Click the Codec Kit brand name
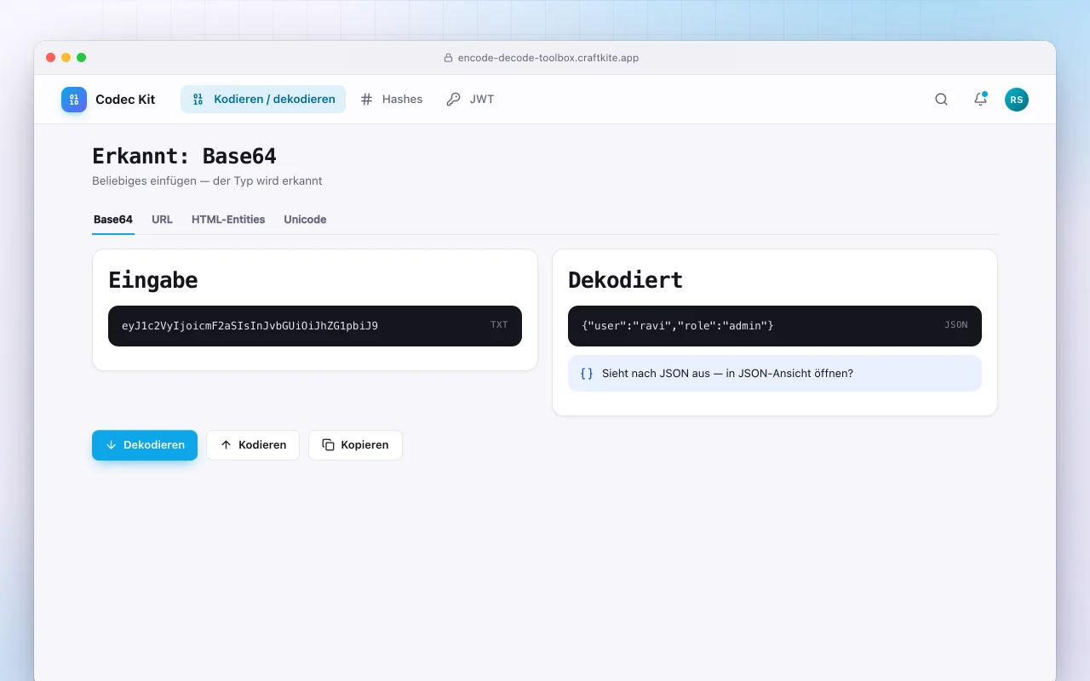Viewport: 1090px width, 681px height. click(x=125, y=100)
